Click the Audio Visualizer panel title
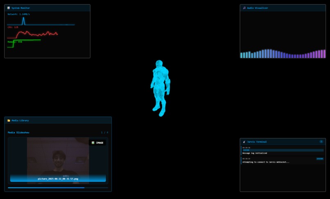 pyautogui.click(x=258, y=8)
